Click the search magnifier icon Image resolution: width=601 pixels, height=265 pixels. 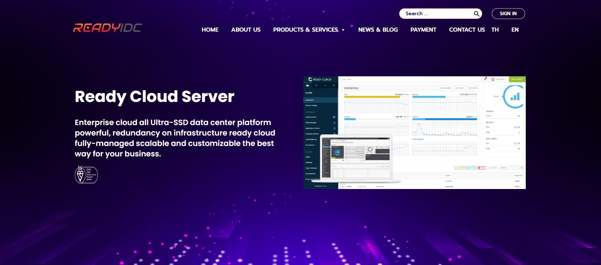pyautogui.click(x=477, y=14)
